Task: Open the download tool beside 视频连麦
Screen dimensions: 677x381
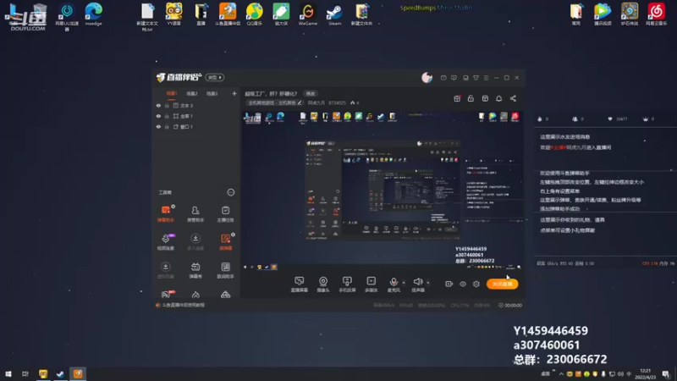Action: (x=195, y=241)
